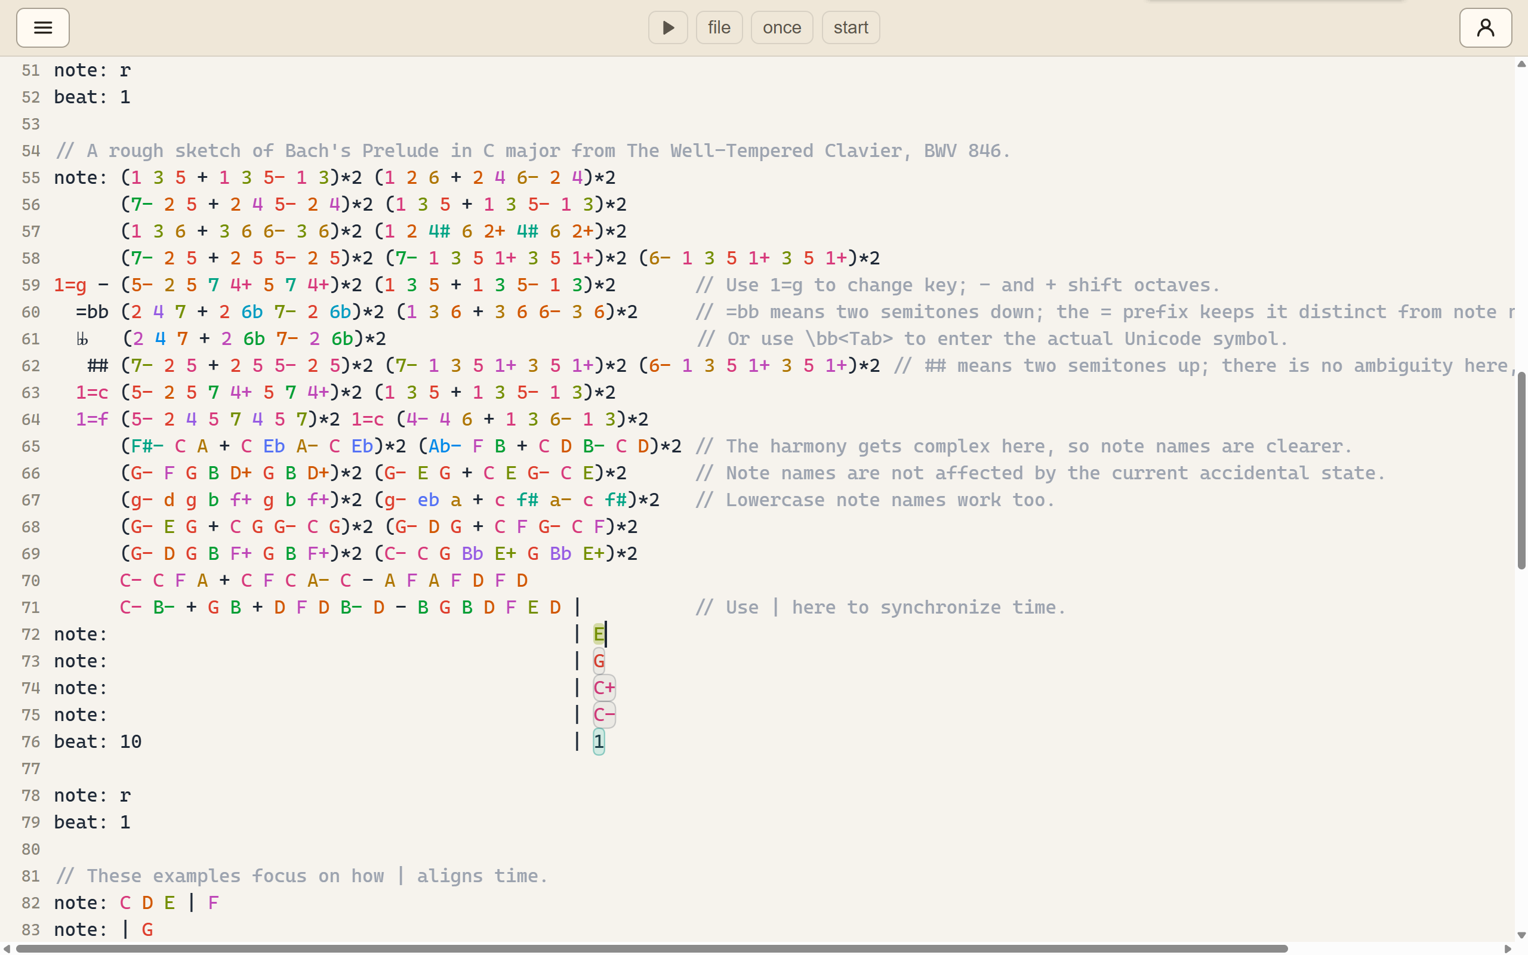This screenshot has width=1528, height=955.
Task: Click the highlighted E note on line 72
Action: (599, 634)
